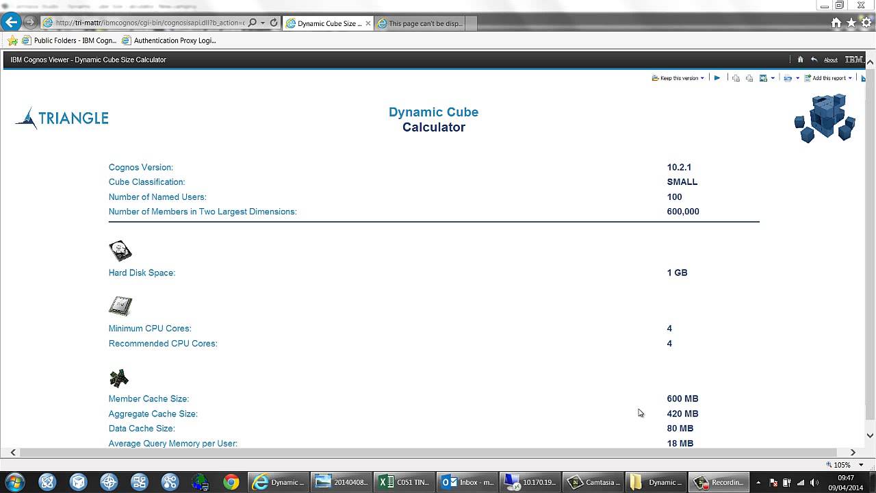Open the About link
This screenshot has height=493, width=876.
[830, 60]
